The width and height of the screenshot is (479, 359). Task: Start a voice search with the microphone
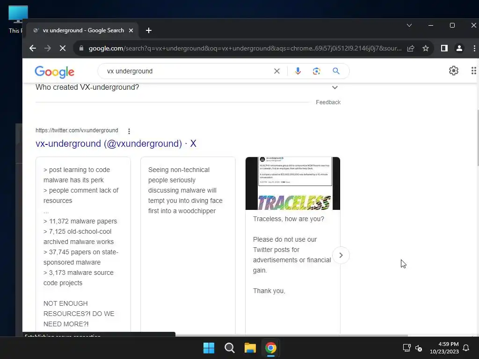[298, 71]
